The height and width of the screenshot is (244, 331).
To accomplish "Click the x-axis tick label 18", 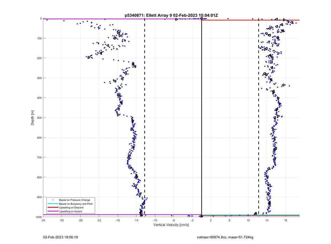I will point(285,220).
